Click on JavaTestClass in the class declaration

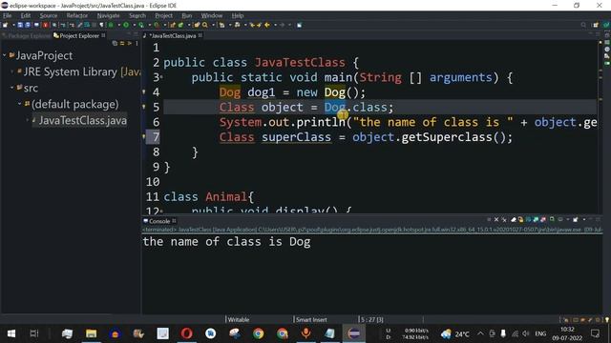point(300,63)
